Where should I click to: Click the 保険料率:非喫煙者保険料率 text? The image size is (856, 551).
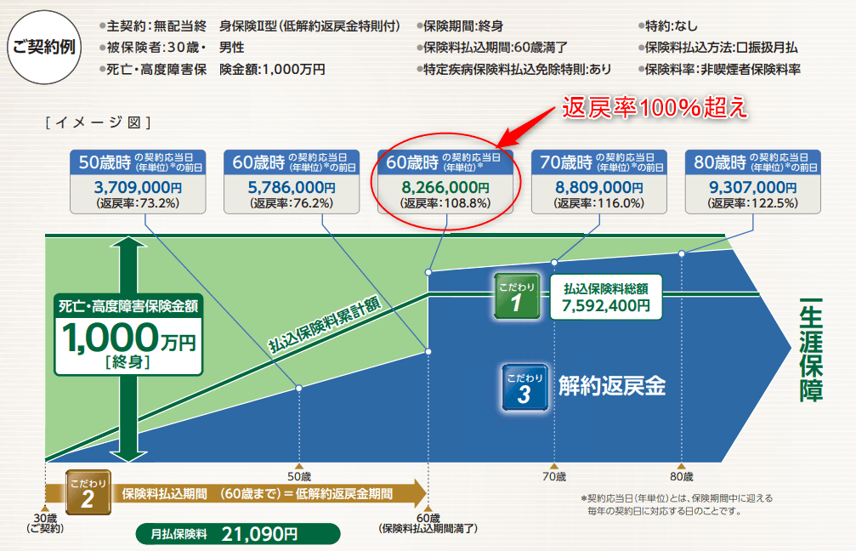(x=719, y=70)
